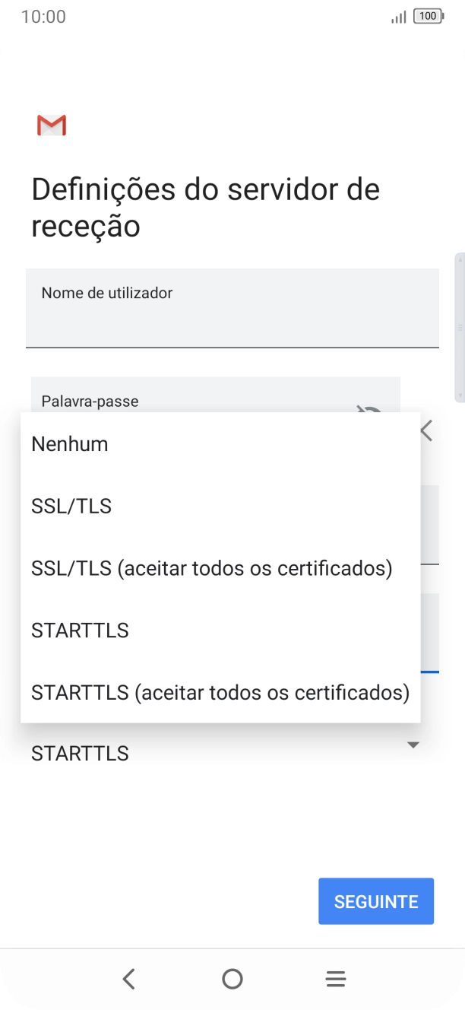
Task: Open recent apps with the menu icon
Action: [335, 979]
